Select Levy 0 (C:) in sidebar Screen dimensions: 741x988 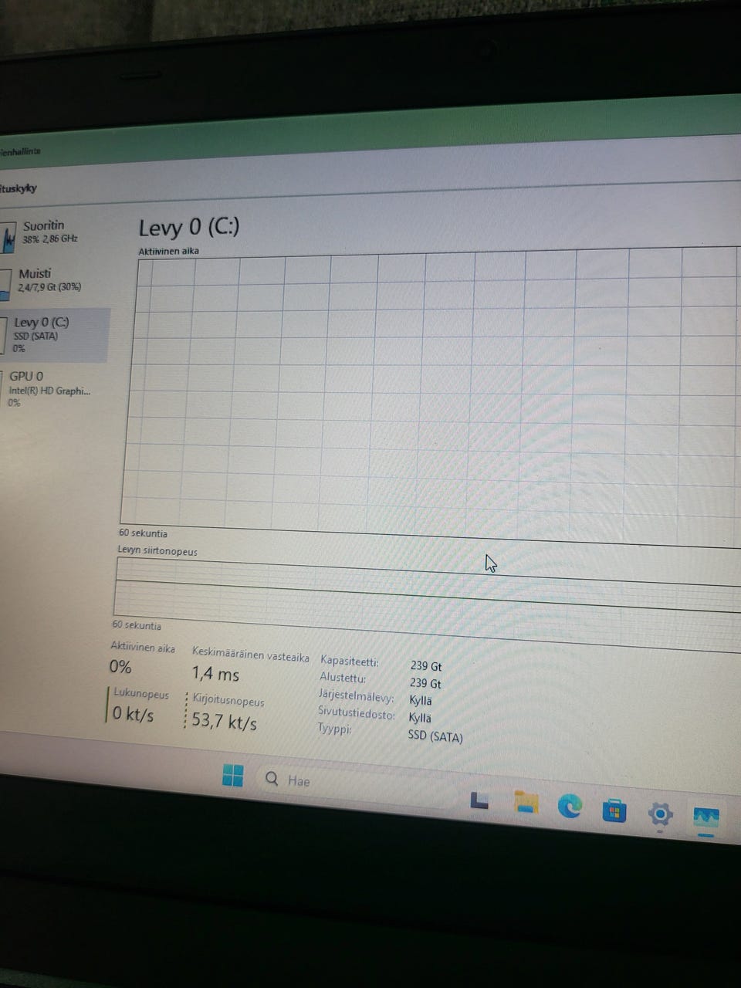[x=54, y=336]
